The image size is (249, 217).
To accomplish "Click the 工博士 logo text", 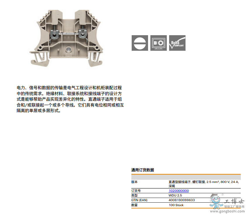I will click(234, 202).
